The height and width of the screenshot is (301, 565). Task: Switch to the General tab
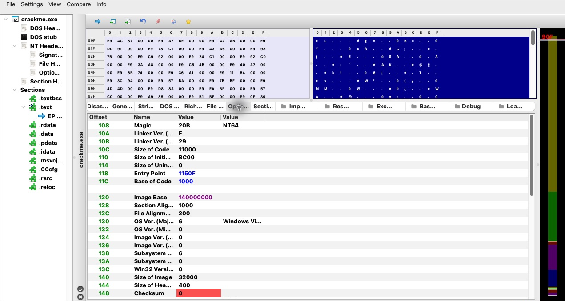point(122,107)
